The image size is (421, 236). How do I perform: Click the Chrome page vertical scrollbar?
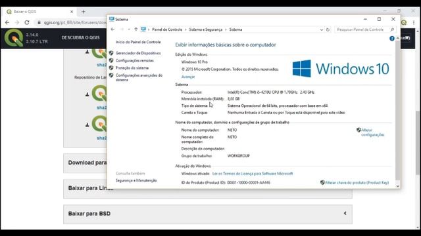point(418,143)
